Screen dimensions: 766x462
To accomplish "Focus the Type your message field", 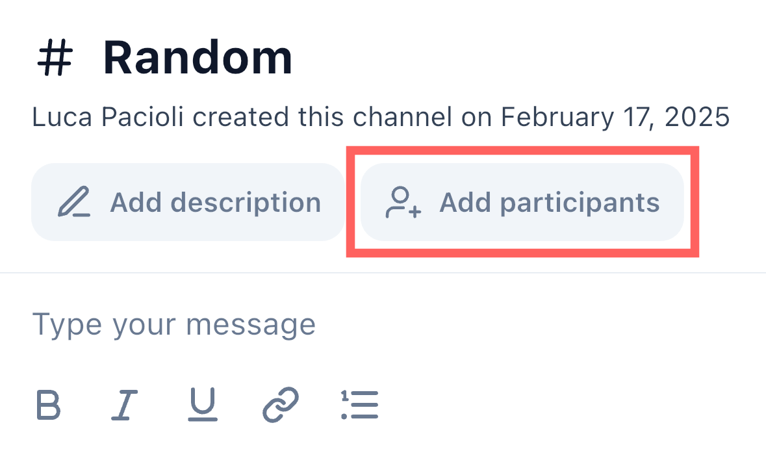I will [x=390, y=324].
